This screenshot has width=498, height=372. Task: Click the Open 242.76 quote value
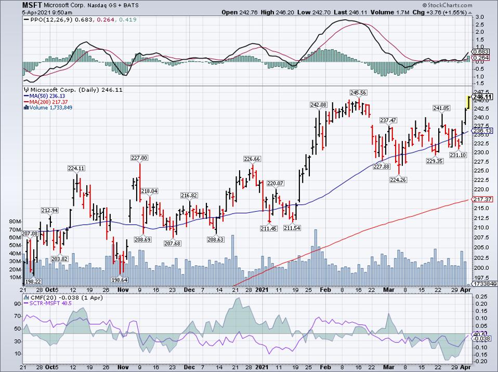click(240, 12)
